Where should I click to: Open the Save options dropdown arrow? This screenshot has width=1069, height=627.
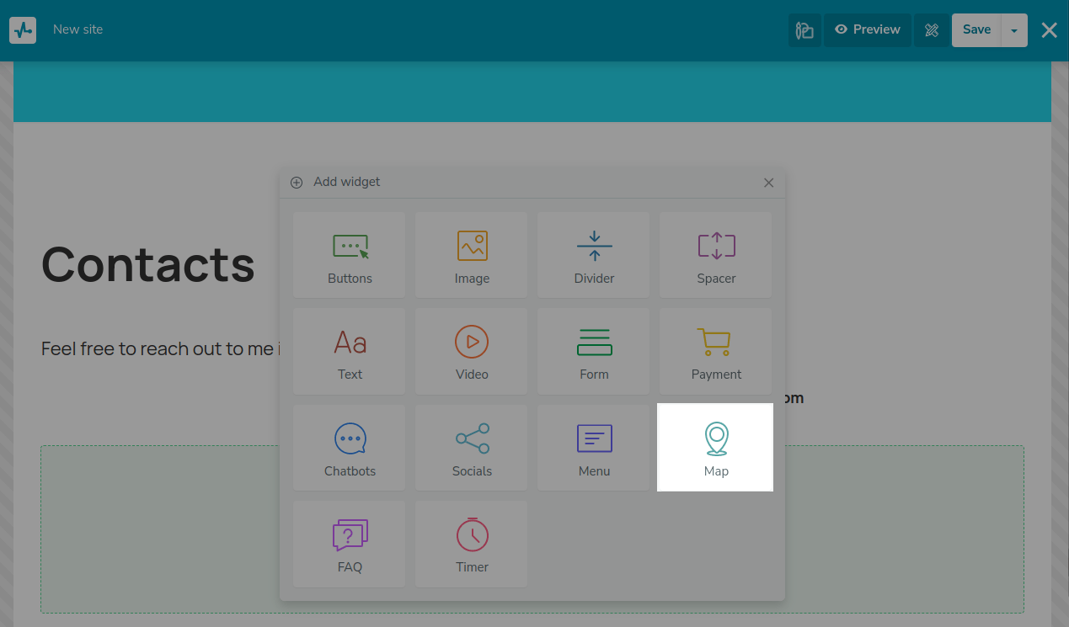1014,30
